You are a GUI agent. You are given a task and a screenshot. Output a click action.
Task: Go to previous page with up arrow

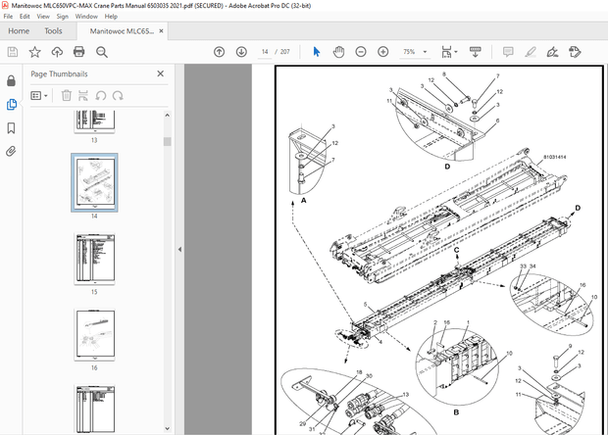[219, 52]
